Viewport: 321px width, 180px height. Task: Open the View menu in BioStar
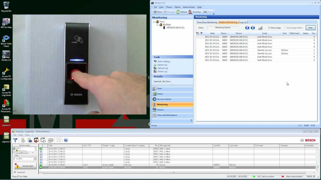point(161,7)
